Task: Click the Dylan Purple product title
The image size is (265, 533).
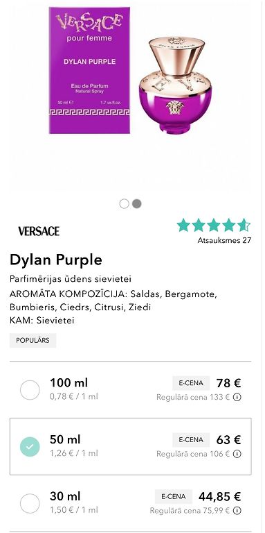Action: (56, 260)
